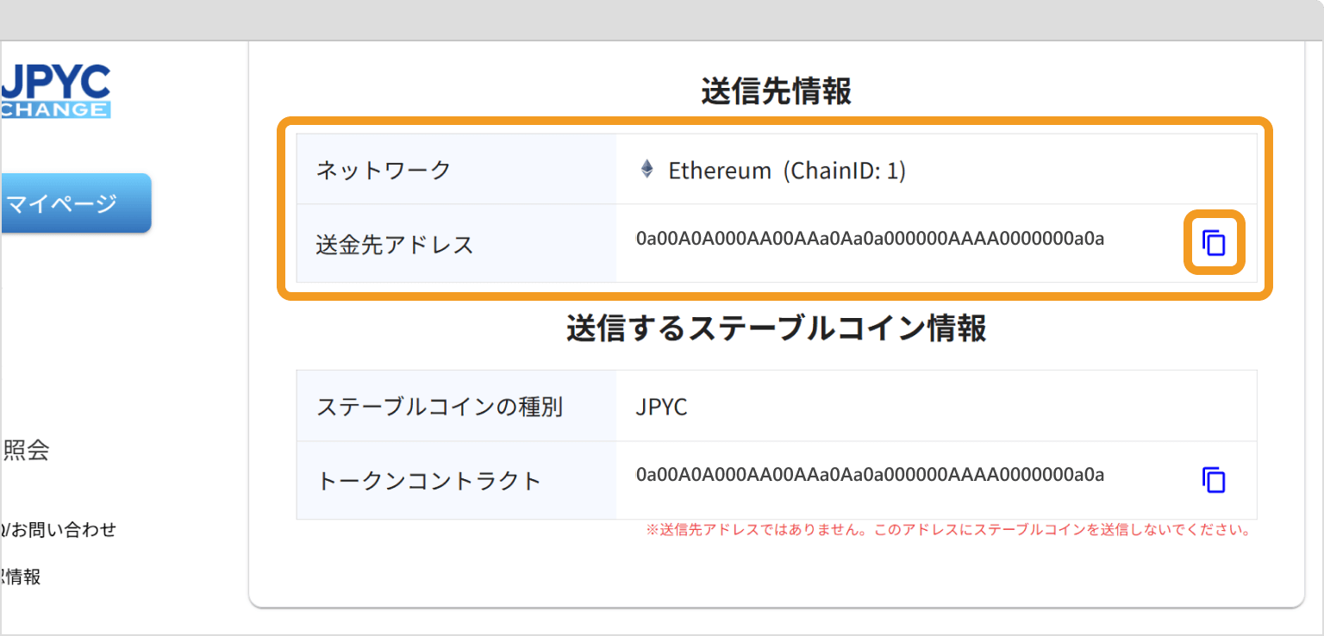Viewport: 1324px width, 636px height.
Task: Click the duplicate-pages icon in the token row
Action: pyautogui.click(x=1215, y=479)
